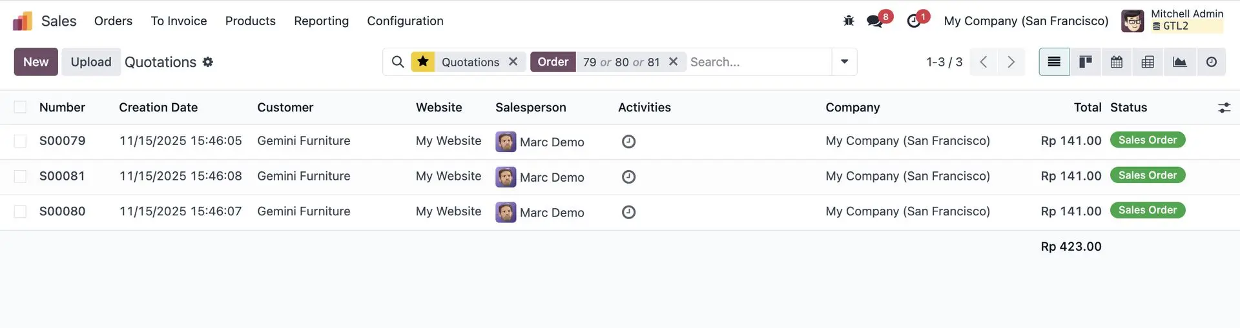1240x328 pixels.
Task: Open optional columns settings toggle
Action: (x=1224, y=108)
